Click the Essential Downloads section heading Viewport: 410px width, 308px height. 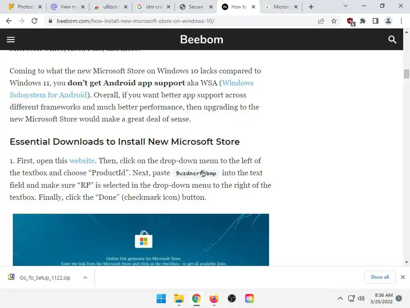(125, 142)
